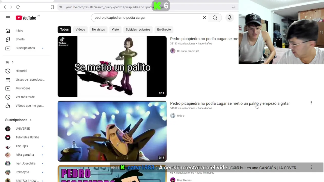The width and height of the screenshot is (324, 182).
Task: Open Suscripciones in the sidebar
Action: (25, 48)
